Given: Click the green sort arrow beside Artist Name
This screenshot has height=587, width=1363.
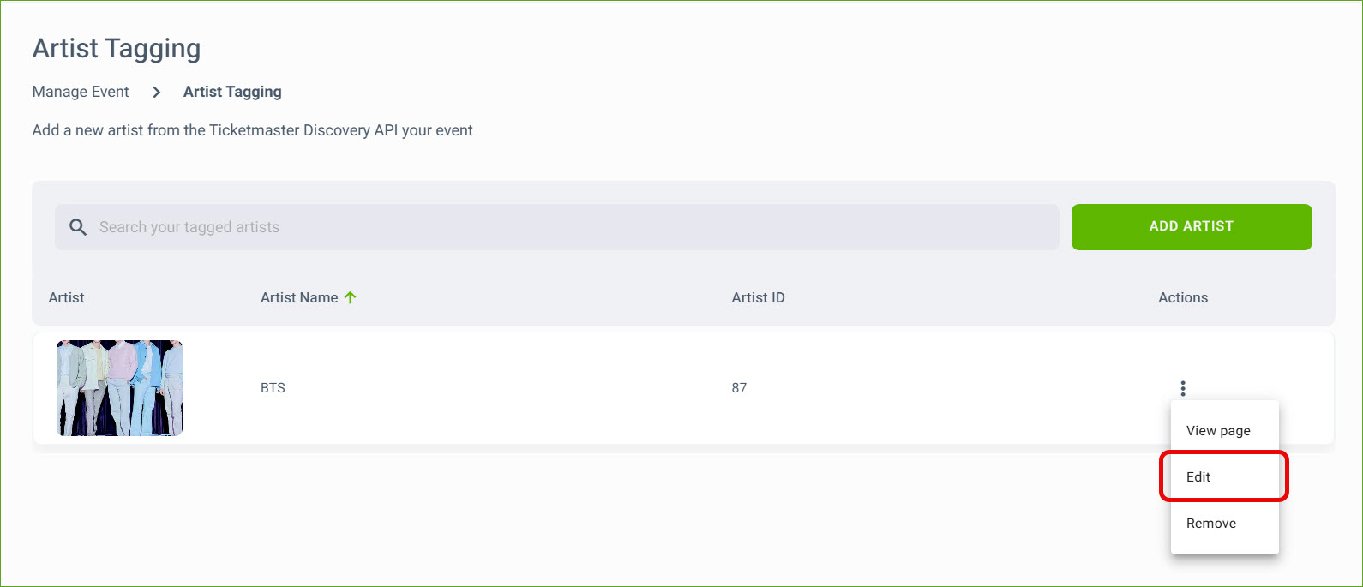Looking at the screenshot, I should [x=350, y=297].
